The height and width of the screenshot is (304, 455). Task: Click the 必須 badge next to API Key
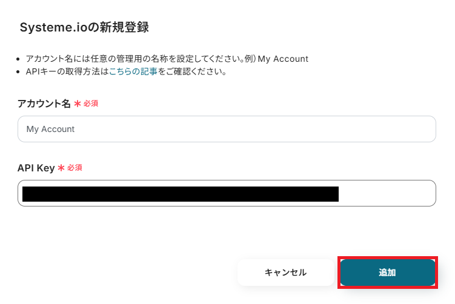coord(75,168)
